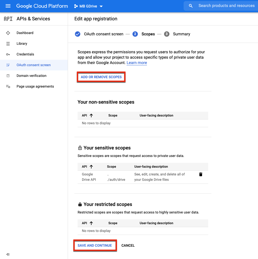The width and height of the screenshot is (258, 259).
Task: Click the 'See, edit, create, and delete' description cell
Action: (160, 177)
